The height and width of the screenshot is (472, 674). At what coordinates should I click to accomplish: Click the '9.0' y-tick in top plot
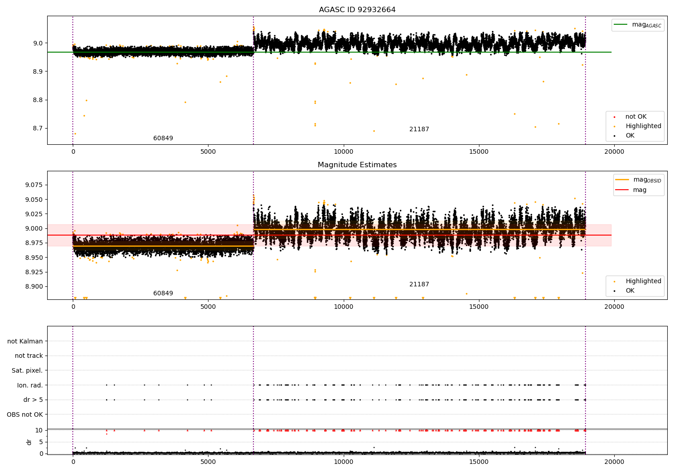click(38, 43)
